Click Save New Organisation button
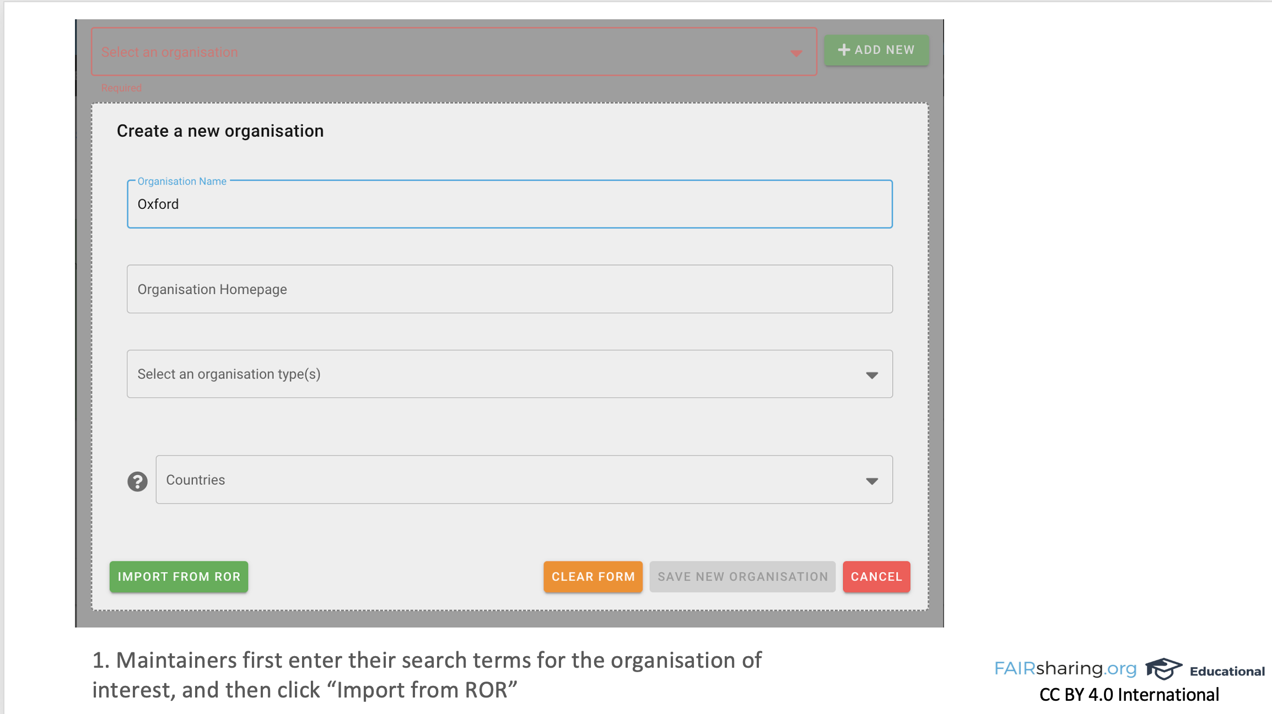 742,577
